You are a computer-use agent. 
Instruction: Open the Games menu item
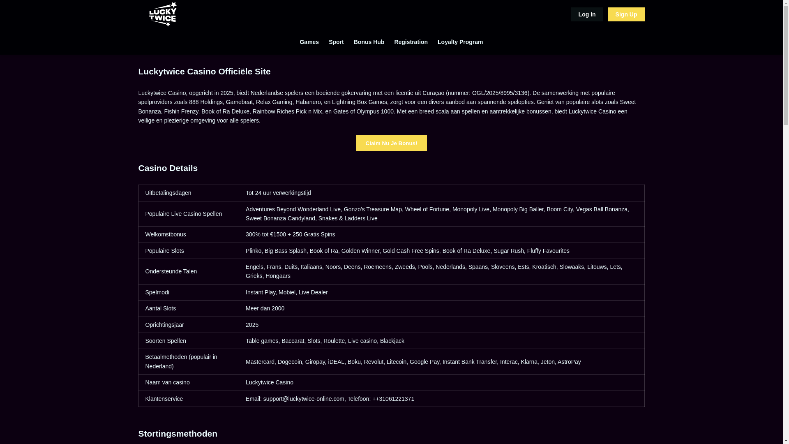(309, 42)
